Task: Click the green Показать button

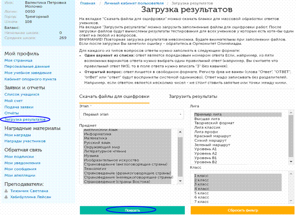Action: point(132,210)
